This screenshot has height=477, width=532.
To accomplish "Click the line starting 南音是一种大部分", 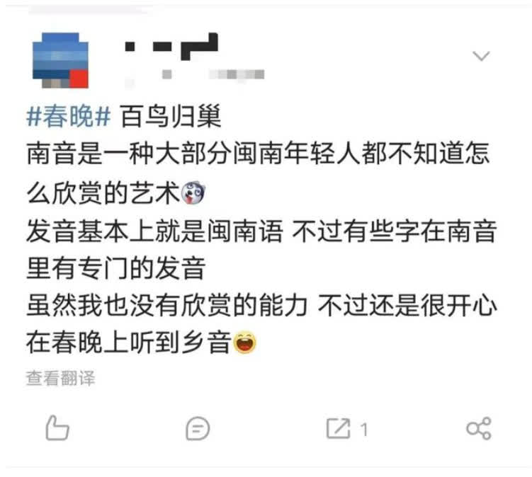I will 258,154.
